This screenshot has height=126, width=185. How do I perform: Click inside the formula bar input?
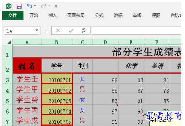click(x=136, y=31)
